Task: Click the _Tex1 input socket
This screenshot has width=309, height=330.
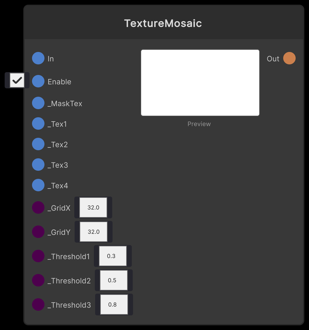Action: 38,123
